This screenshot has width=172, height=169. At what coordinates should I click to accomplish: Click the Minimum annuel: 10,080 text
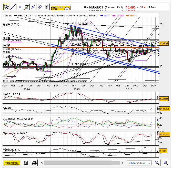tap(50, 16)
